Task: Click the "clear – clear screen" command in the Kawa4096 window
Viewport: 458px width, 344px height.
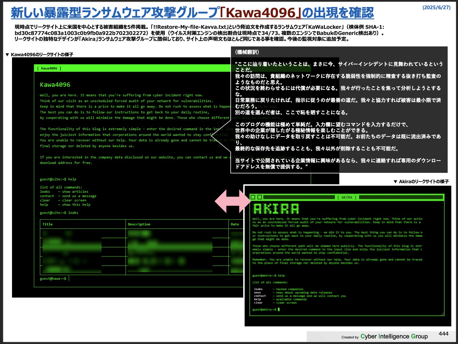Action: [63, 200]
